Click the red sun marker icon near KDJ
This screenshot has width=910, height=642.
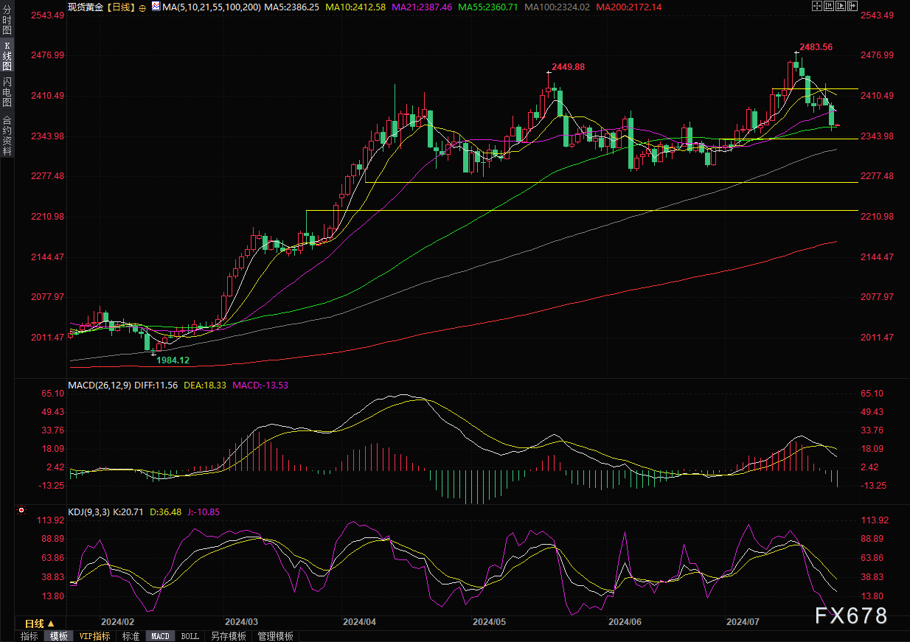[21, 510]
